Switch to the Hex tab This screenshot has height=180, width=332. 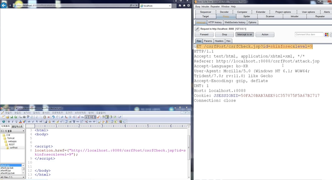click(228, 41)
